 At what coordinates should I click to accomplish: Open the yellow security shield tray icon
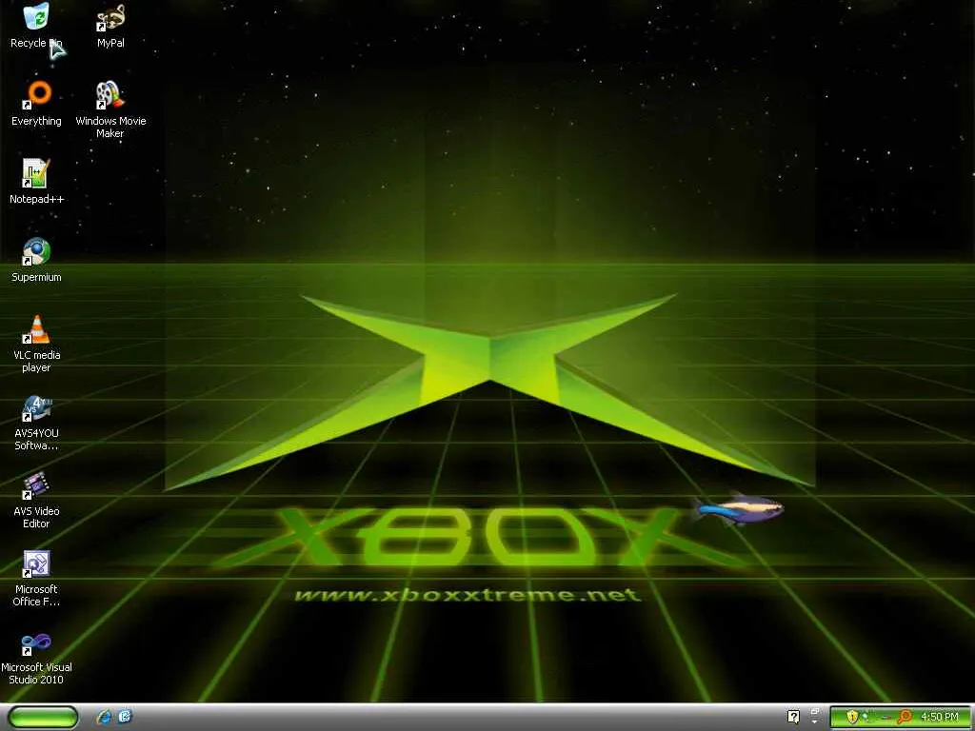pos(852,717)
